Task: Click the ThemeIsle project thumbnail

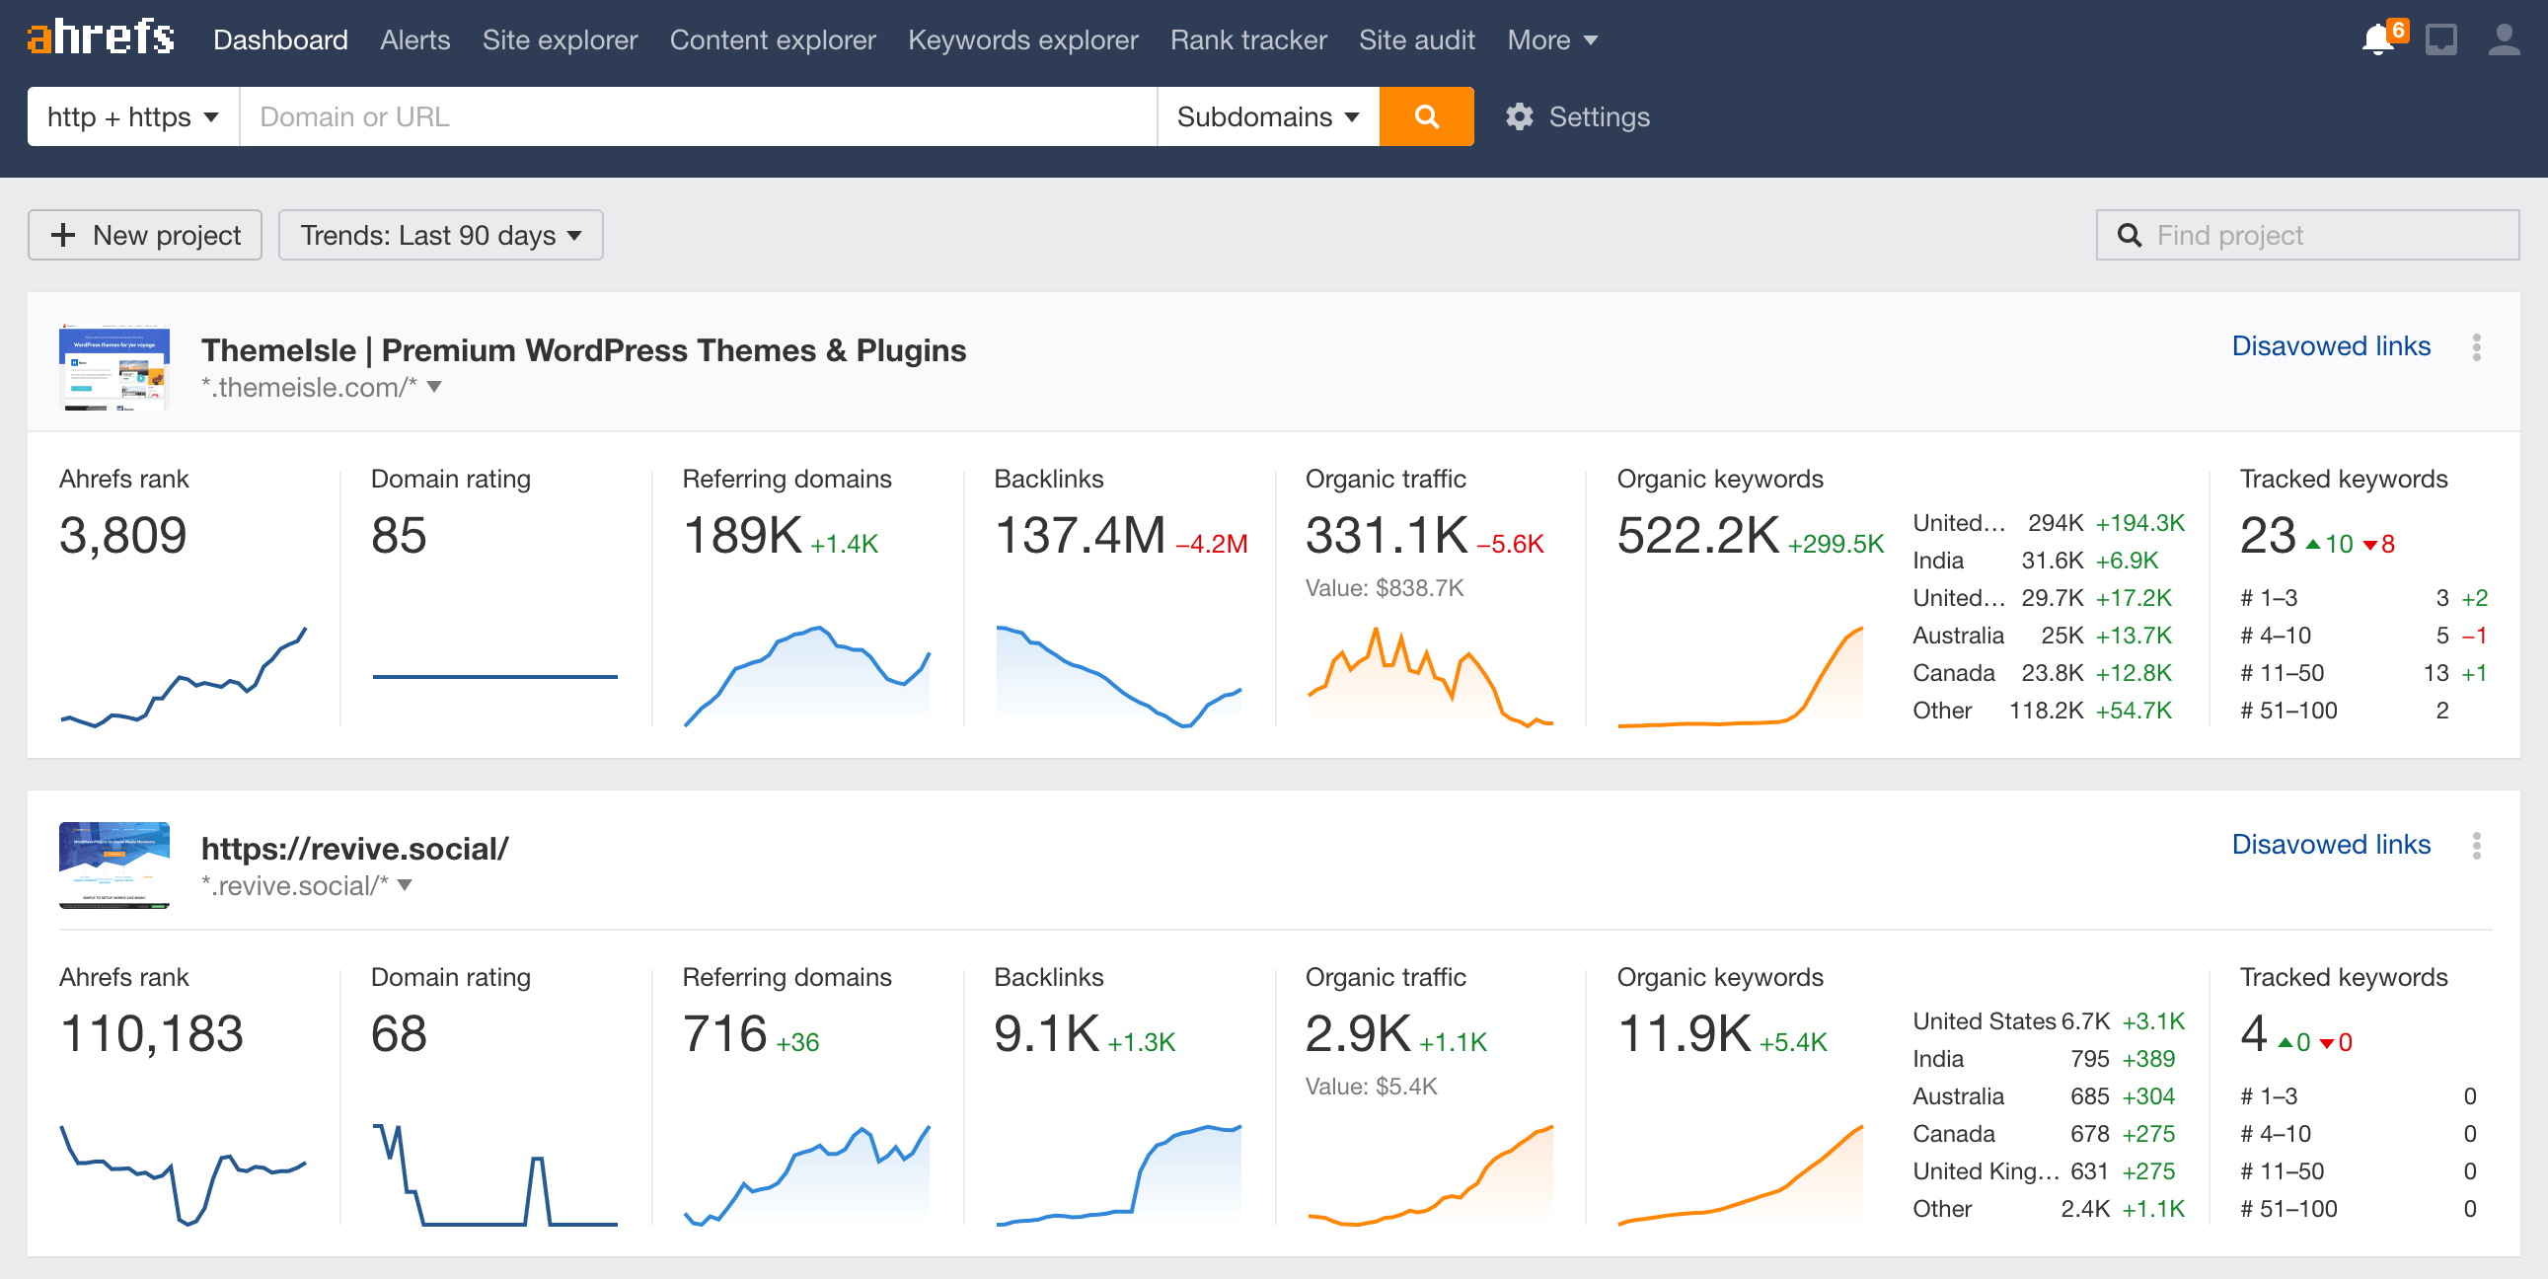Action: (x=113, y=367)
